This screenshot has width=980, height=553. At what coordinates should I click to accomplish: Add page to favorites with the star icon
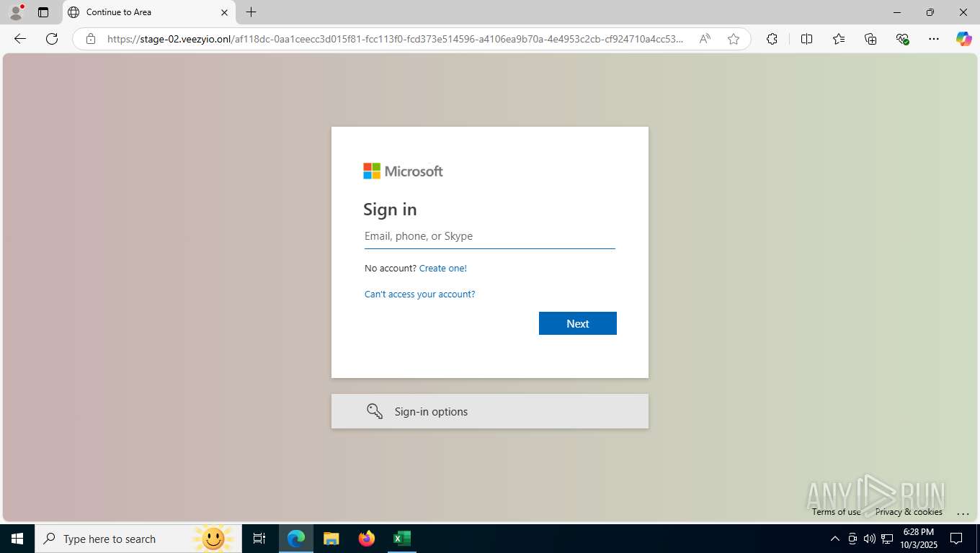click(734, 39)
